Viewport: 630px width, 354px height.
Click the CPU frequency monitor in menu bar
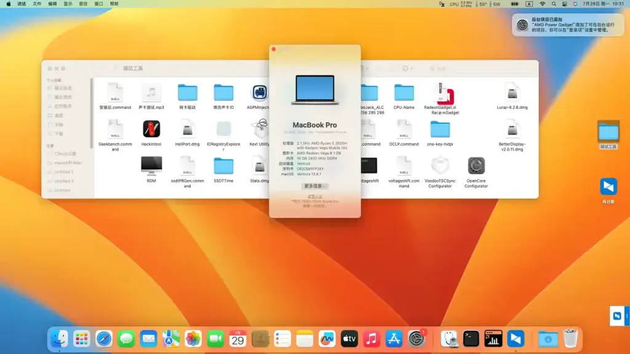click(x=461, y=4)
